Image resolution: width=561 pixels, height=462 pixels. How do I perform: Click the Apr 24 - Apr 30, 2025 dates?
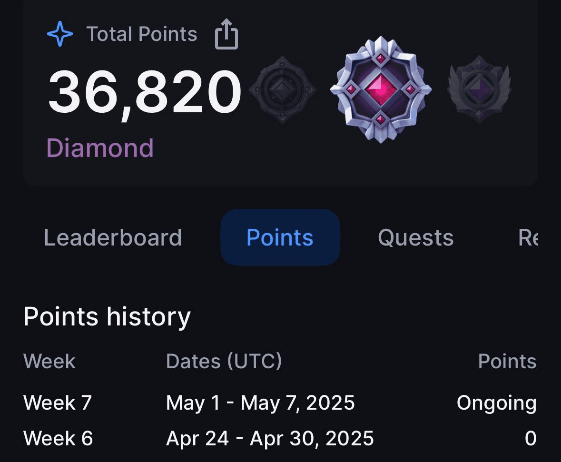270,438
